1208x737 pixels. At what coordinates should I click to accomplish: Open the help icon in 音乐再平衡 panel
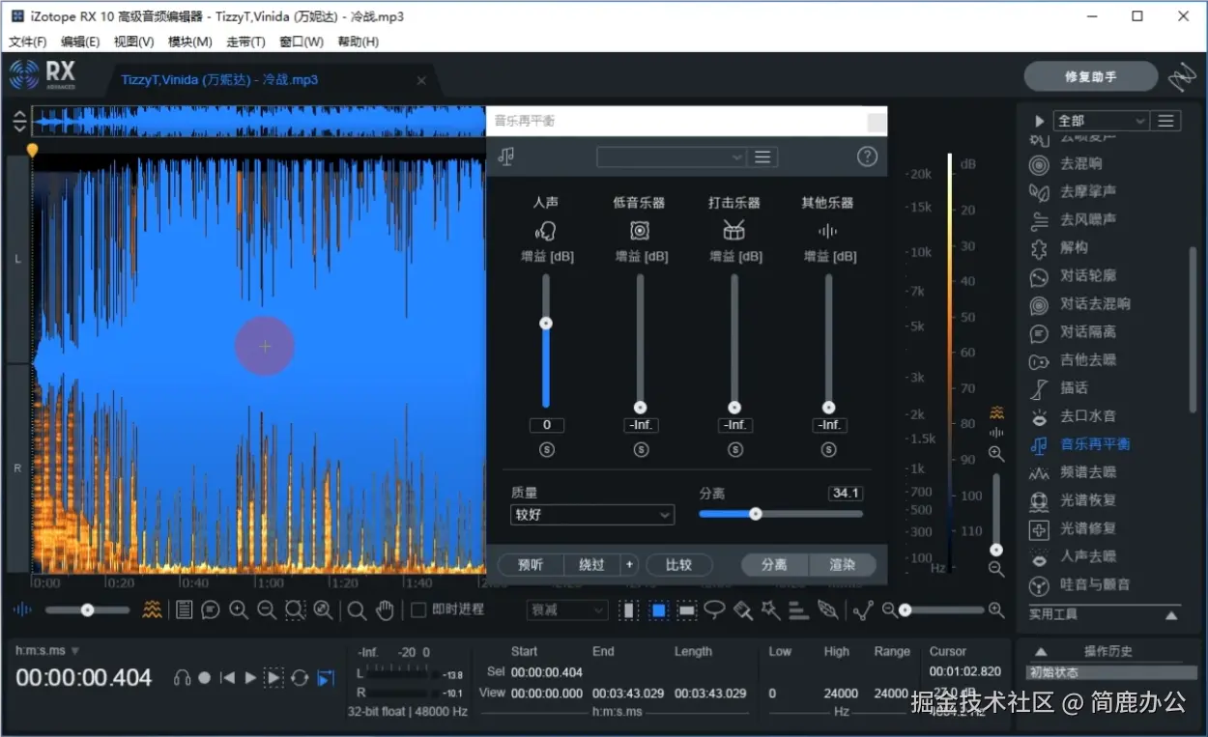[867, 156]
